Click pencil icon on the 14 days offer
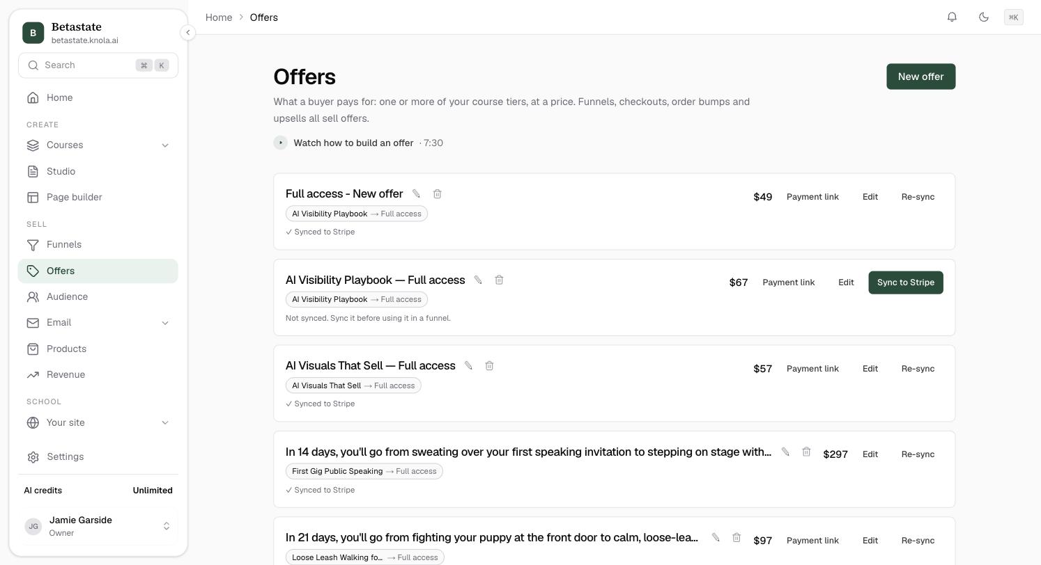The image size is (1041, 565). [x=785, y=452]
